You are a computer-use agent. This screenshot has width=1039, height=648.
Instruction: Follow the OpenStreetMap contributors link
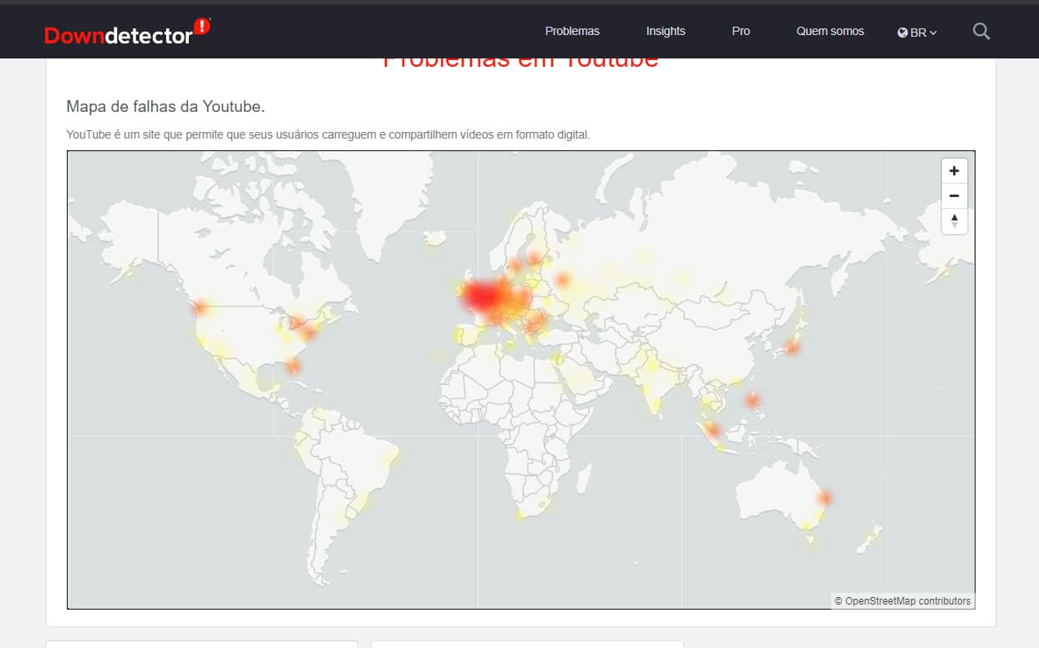click(908, 600)
